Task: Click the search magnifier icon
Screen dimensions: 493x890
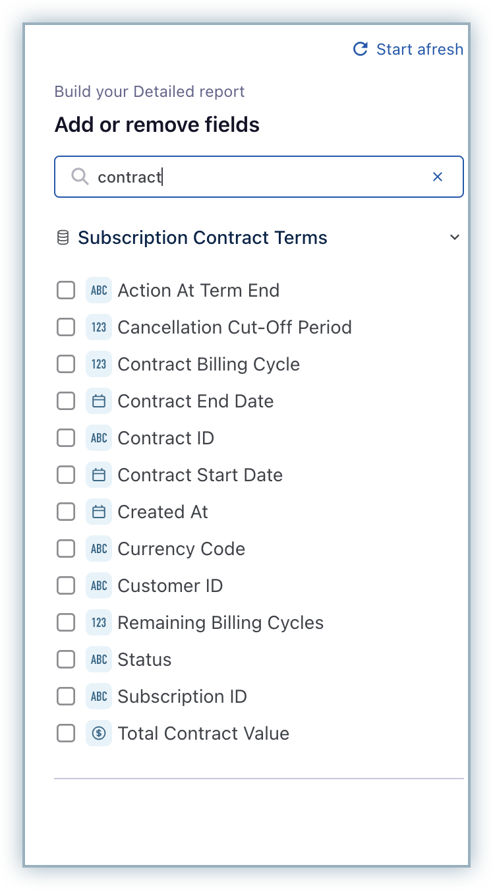Action: pyautogui.click(x=80, y=177)
